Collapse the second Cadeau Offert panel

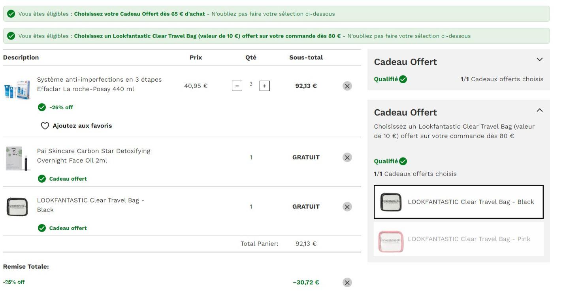539,110
